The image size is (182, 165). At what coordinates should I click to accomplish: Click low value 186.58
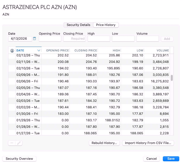pos(137,88)
